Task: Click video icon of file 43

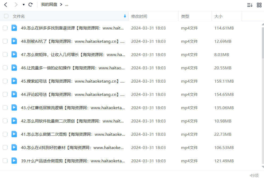Action: pyautogui.click(x=14, y=107)
